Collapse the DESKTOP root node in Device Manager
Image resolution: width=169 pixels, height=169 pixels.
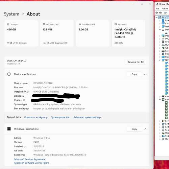(156, 18)
